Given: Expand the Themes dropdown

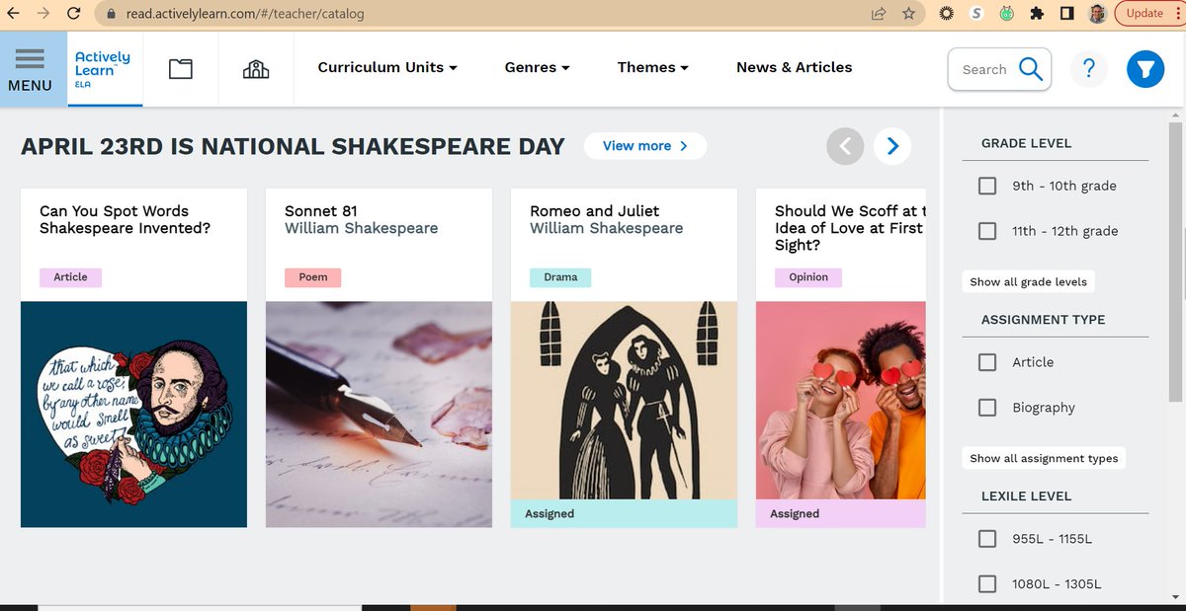Looking at the screenshot, I should 652,67.
